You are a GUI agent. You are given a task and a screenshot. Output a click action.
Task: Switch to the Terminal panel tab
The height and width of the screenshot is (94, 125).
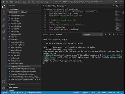(x=59, y=34)
